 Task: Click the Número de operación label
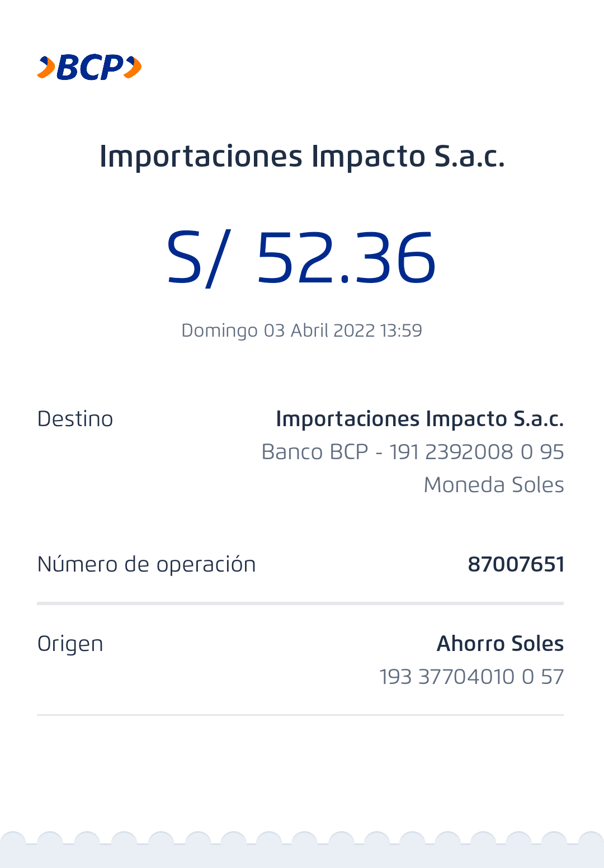pyautogui.click(x=147, y=564)
